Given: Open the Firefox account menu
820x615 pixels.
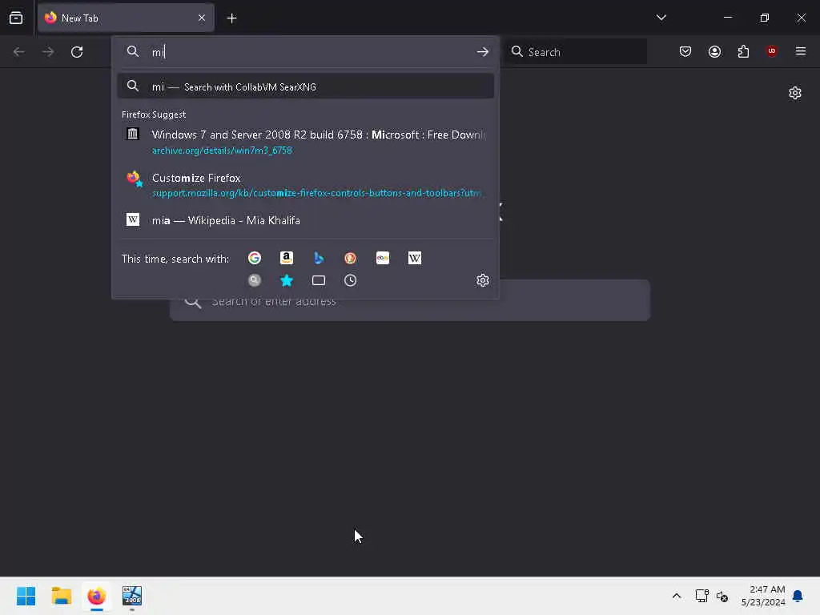Looking at the screenshot, I should 714,51.
